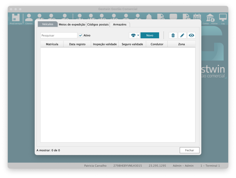The image size is (236, 178).
Task: Open the bank accounts toolbar icon
Action: click(210, 18)
